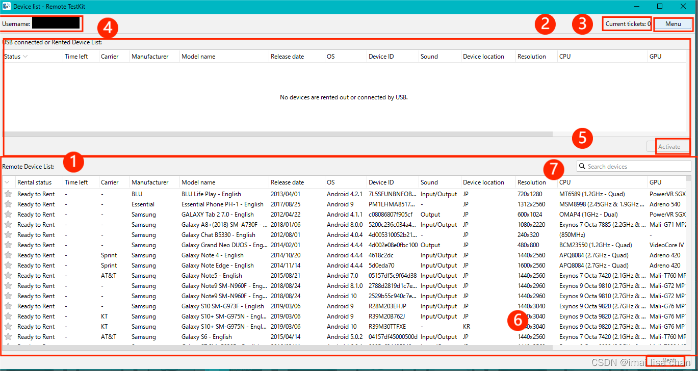Click CPU 'BCM23550 (1.2GHz - Quad)'

pos(596,245)
